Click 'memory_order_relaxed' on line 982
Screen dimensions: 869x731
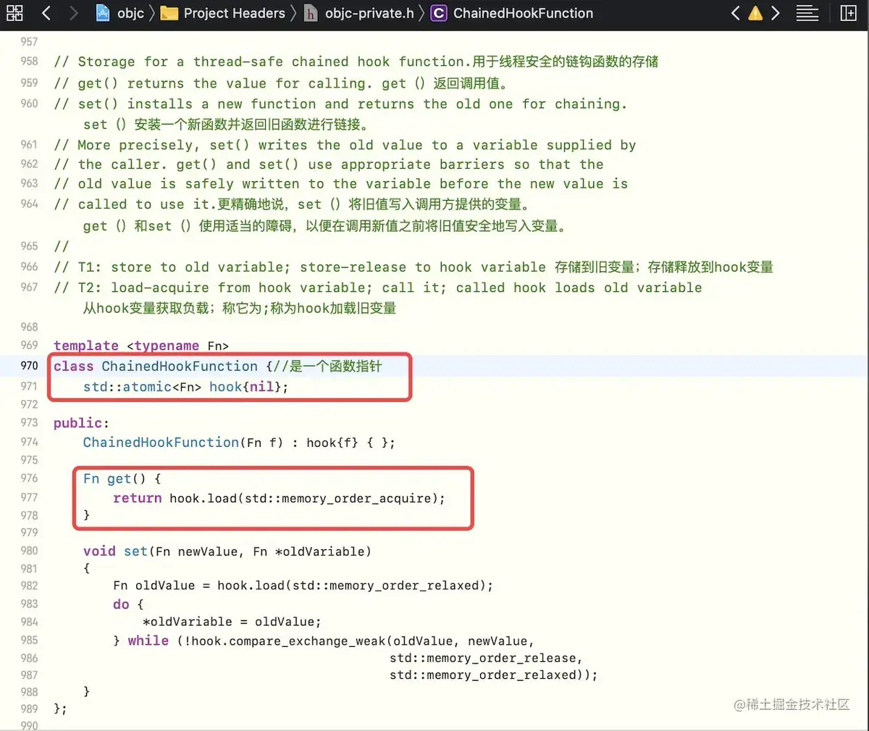[x=403, y=585]
